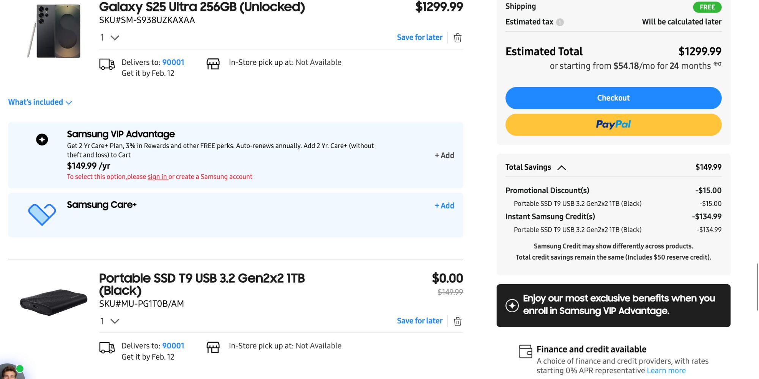Save Galaxy S25 Ultra for later
Image resolution: width=759 pixels, height=379 pixels.
click(x=419, y=38)
